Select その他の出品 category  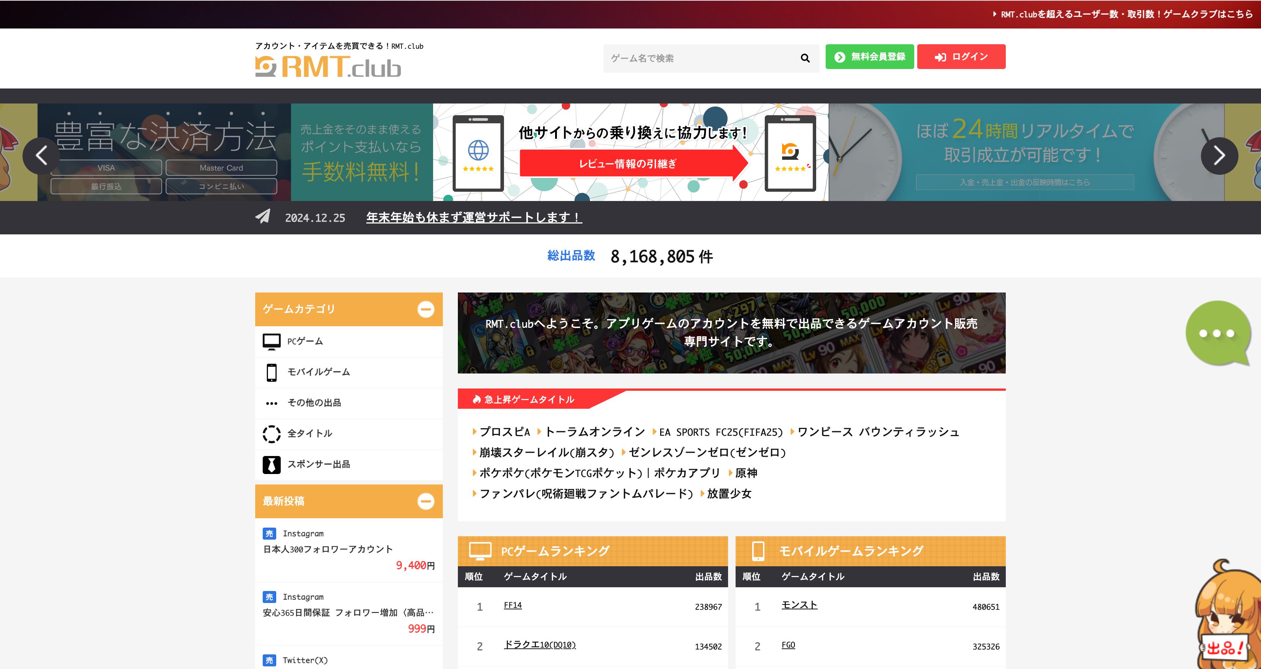(x=349, y=403)
